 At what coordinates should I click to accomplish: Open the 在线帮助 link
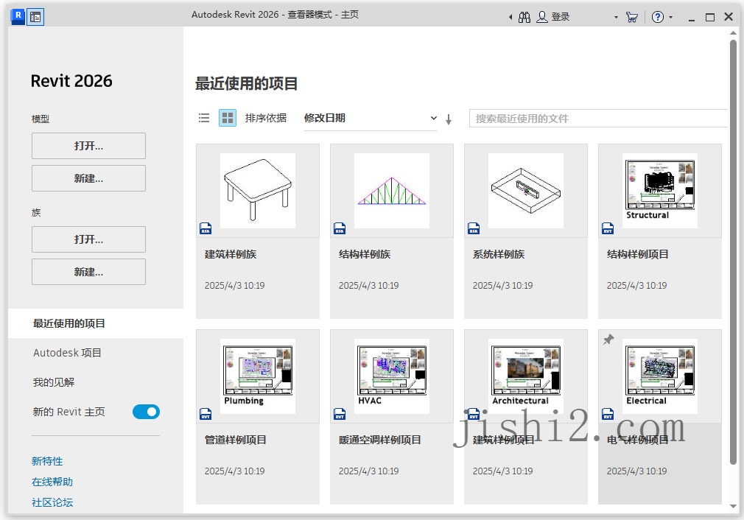coord(52,482)
